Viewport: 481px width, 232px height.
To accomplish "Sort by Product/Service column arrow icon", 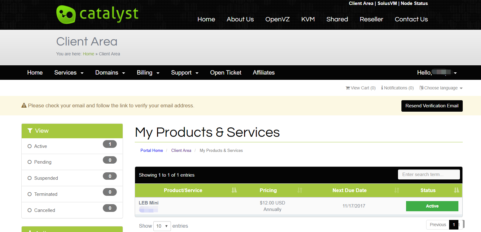I will (234, 190).
